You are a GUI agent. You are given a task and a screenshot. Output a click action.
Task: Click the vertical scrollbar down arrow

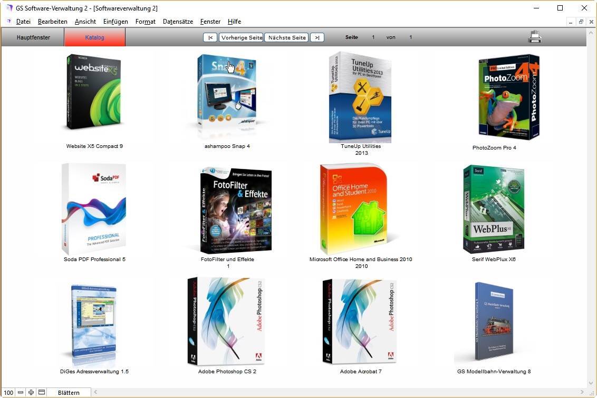591,384
